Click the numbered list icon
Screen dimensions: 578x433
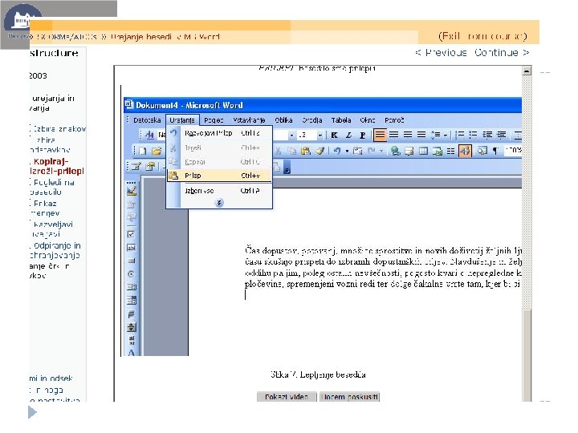tap(459, 136)
